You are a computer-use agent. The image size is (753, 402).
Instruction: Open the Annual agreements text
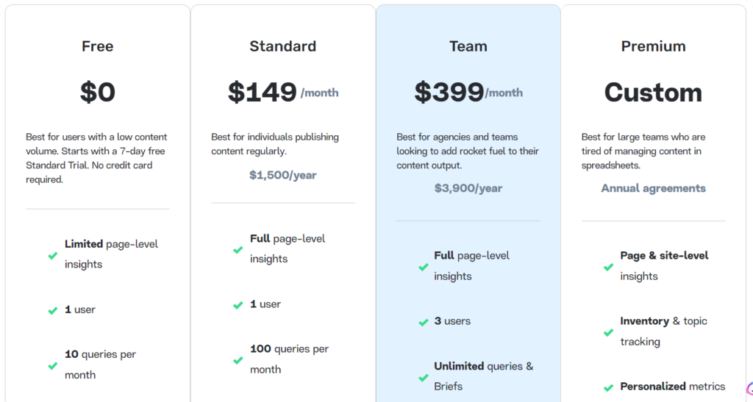point(653,188)
